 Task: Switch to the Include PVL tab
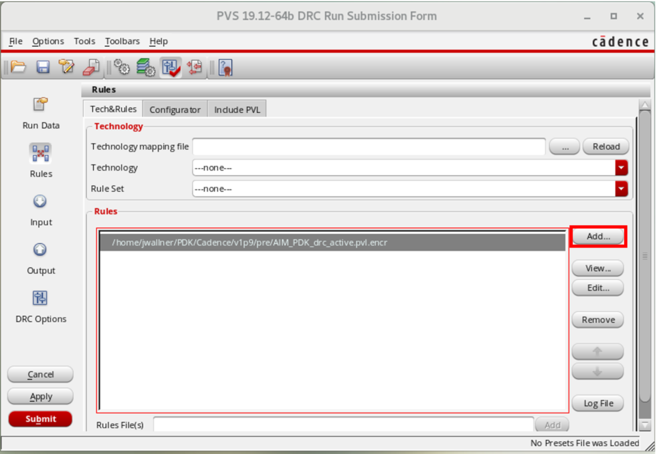pos(237,110)
